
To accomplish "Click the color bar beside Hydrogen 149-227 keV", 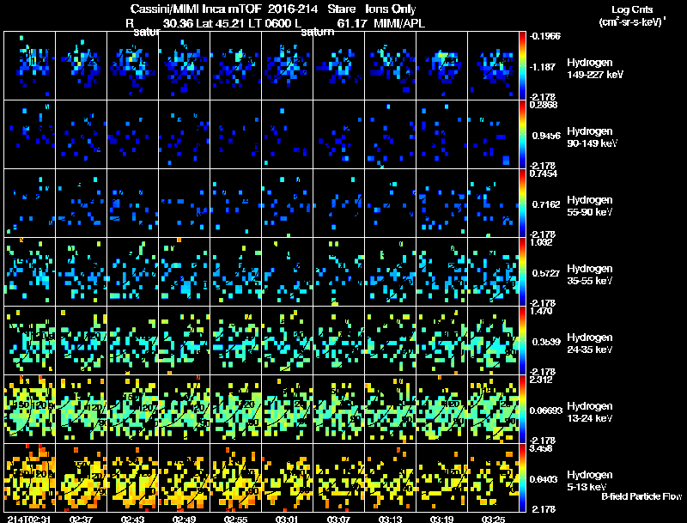I will tap(522, 66).
